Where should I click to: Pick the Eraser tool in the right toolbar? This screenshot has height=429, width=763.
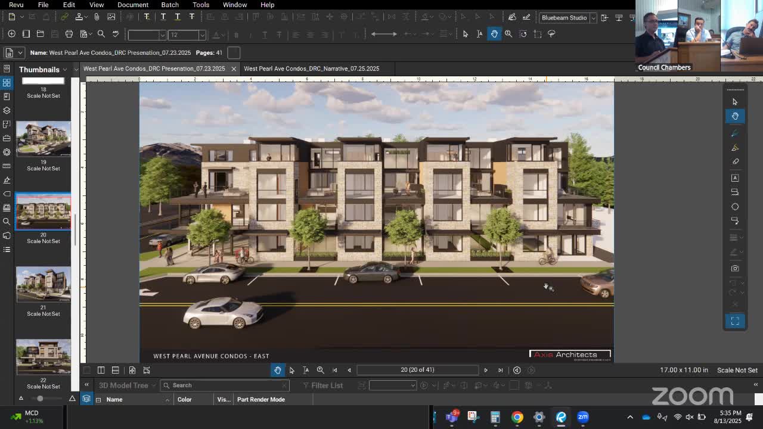735,161
